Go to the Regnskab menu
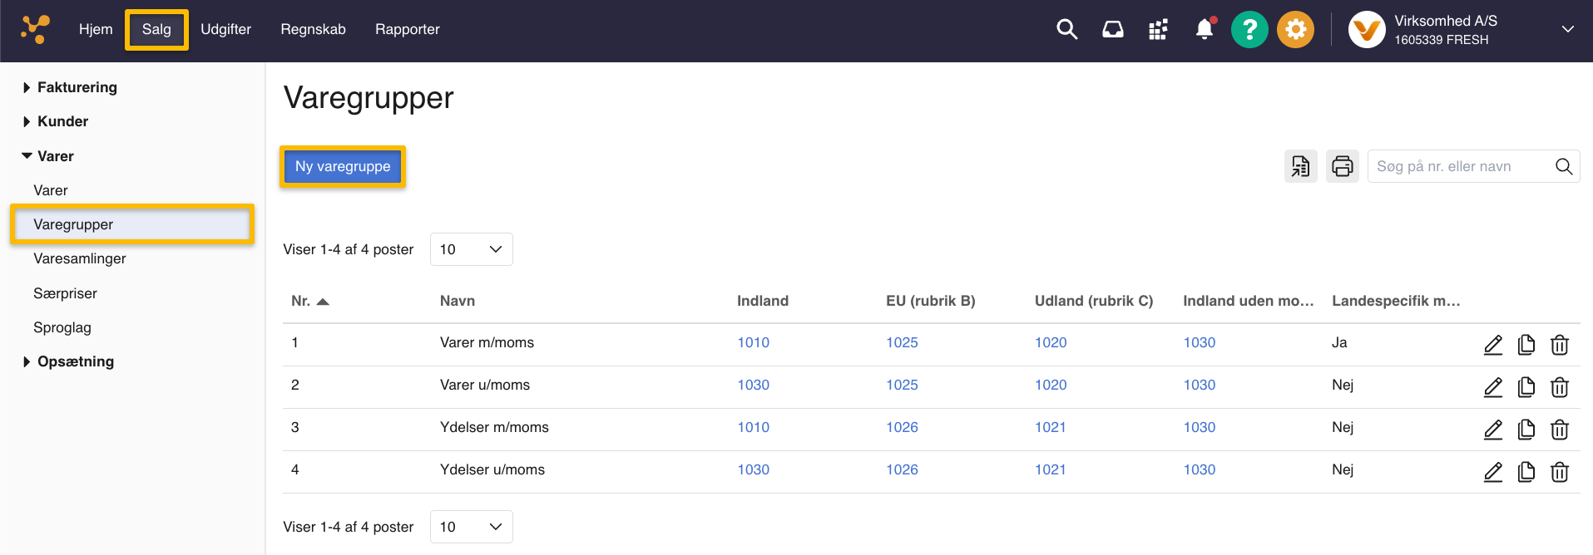The image size is (1593, 555). click(313, 30)
